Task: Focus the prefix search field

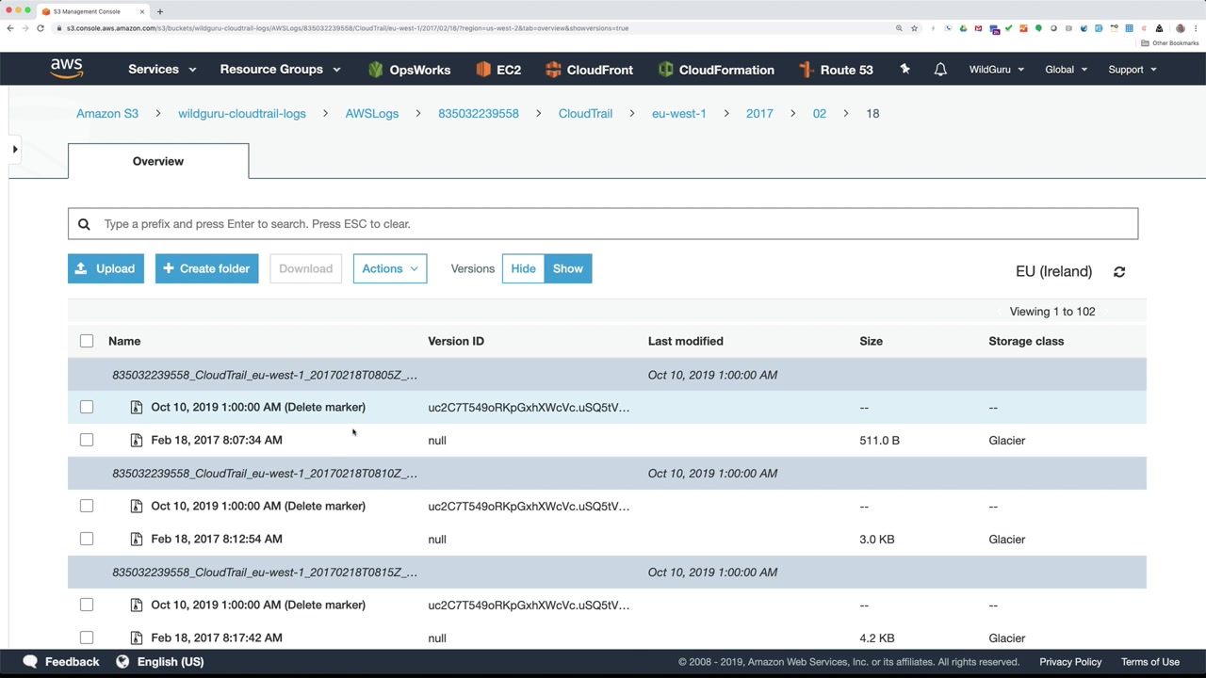Action: pos(603,223)
